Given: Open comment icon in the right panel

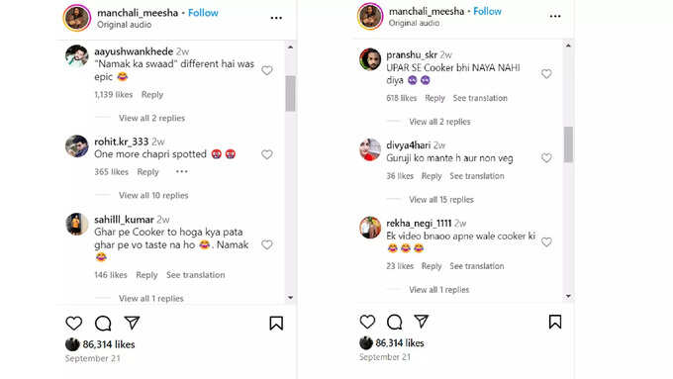Looking at the screenshot, I should click(394, 322).
